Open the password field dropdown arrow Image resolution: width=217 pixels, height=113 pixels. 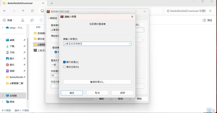coord(129,44)
